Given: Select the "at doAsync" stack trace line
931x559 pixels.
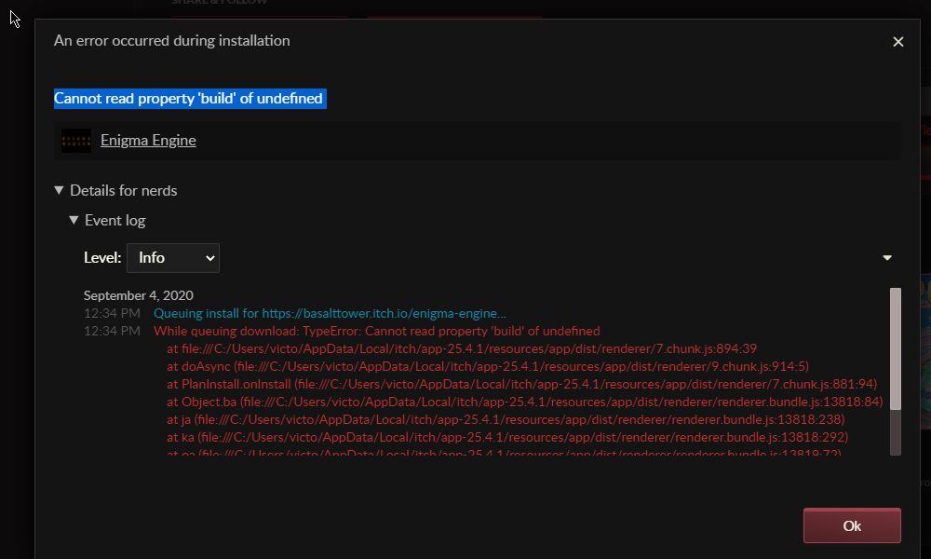Looking at the screenshot, I should 488,366.
